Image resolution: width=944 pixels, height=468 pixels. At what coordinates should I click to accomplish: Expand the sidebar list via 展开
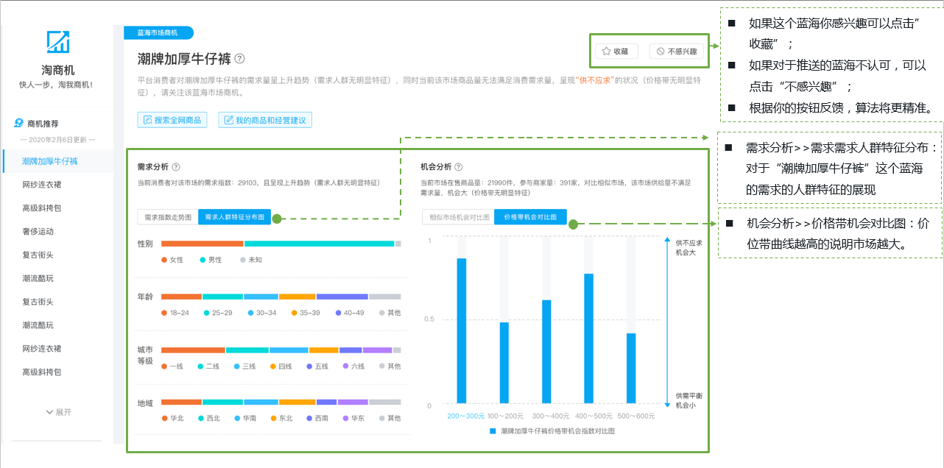[58, 412]
